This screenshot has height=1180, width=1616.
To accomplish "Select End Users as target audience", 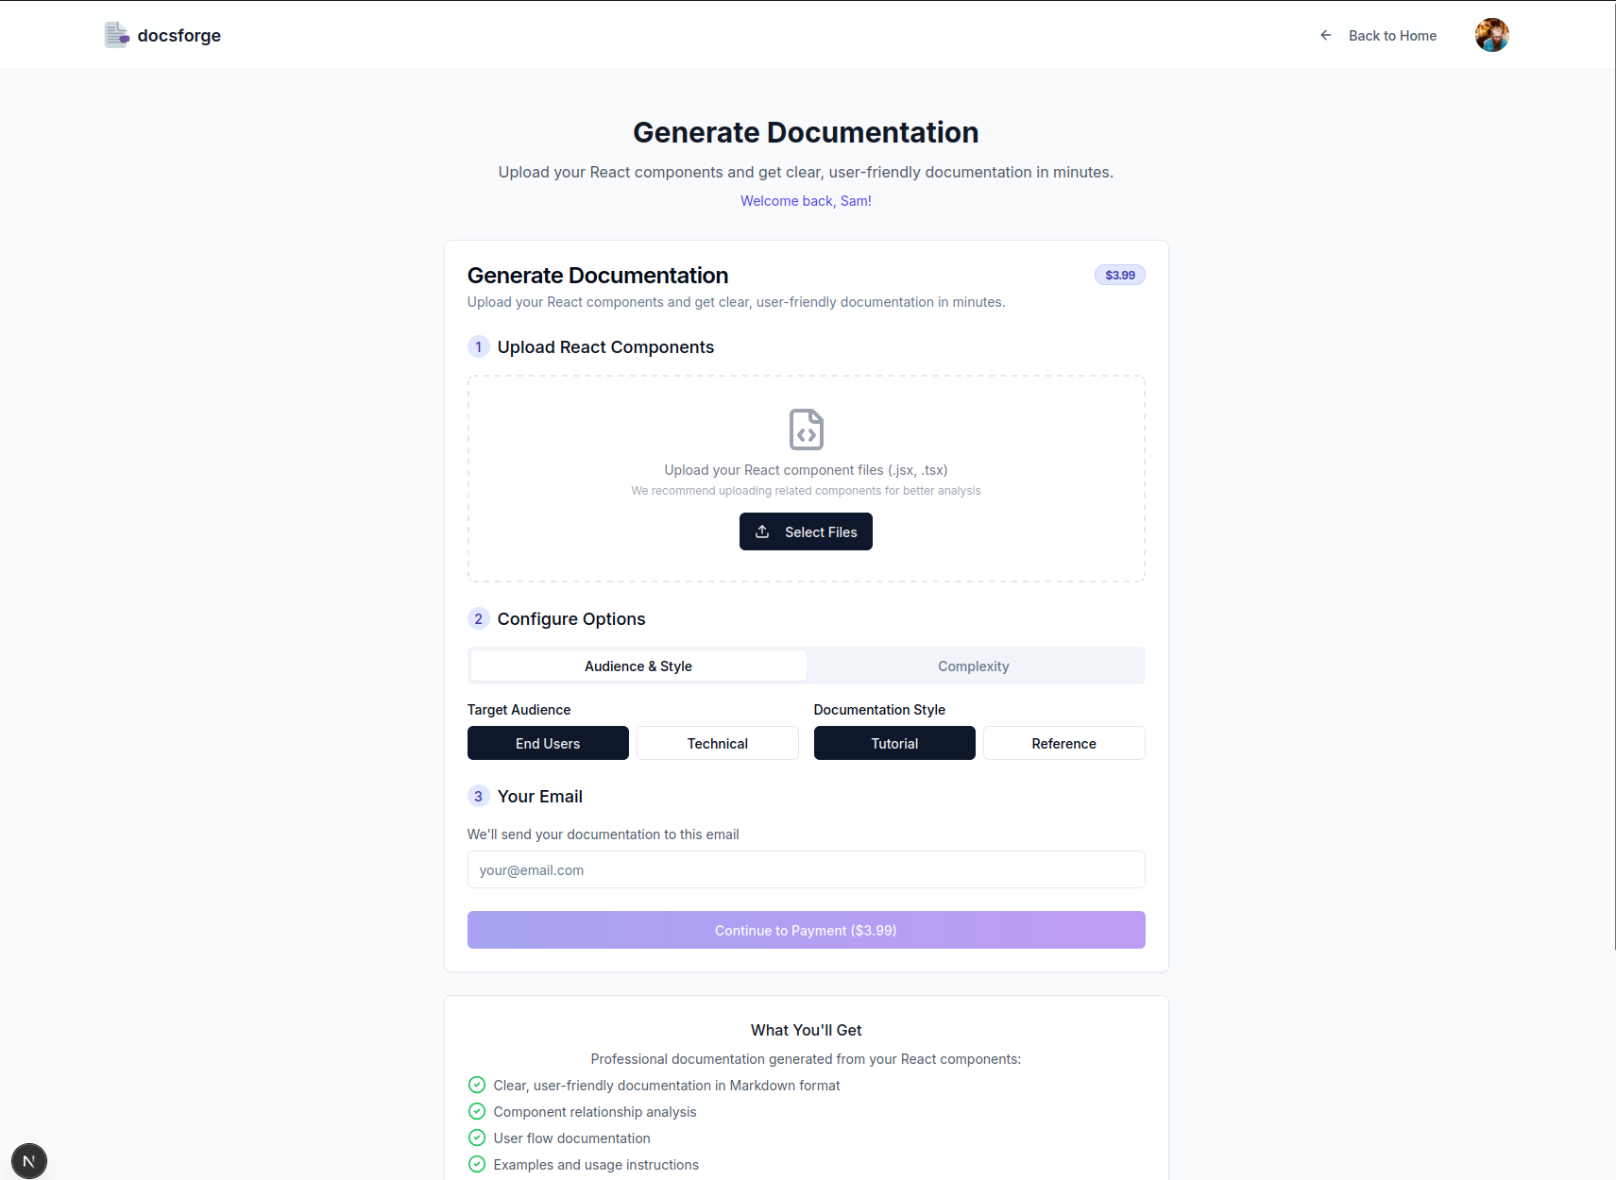I will [x=548, y=743].
